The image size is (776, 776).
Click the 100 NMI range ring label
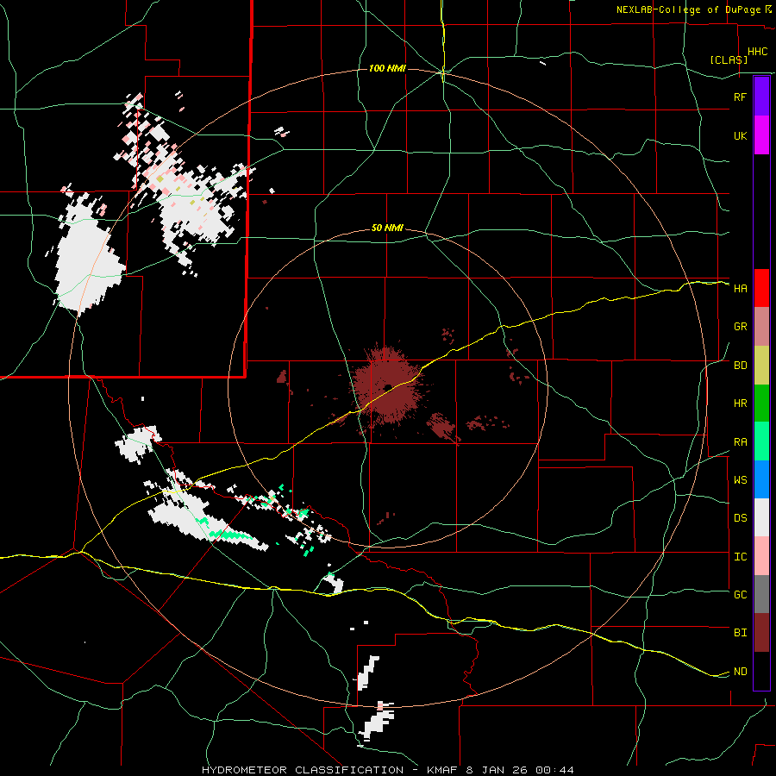click(x=387, y=68)
